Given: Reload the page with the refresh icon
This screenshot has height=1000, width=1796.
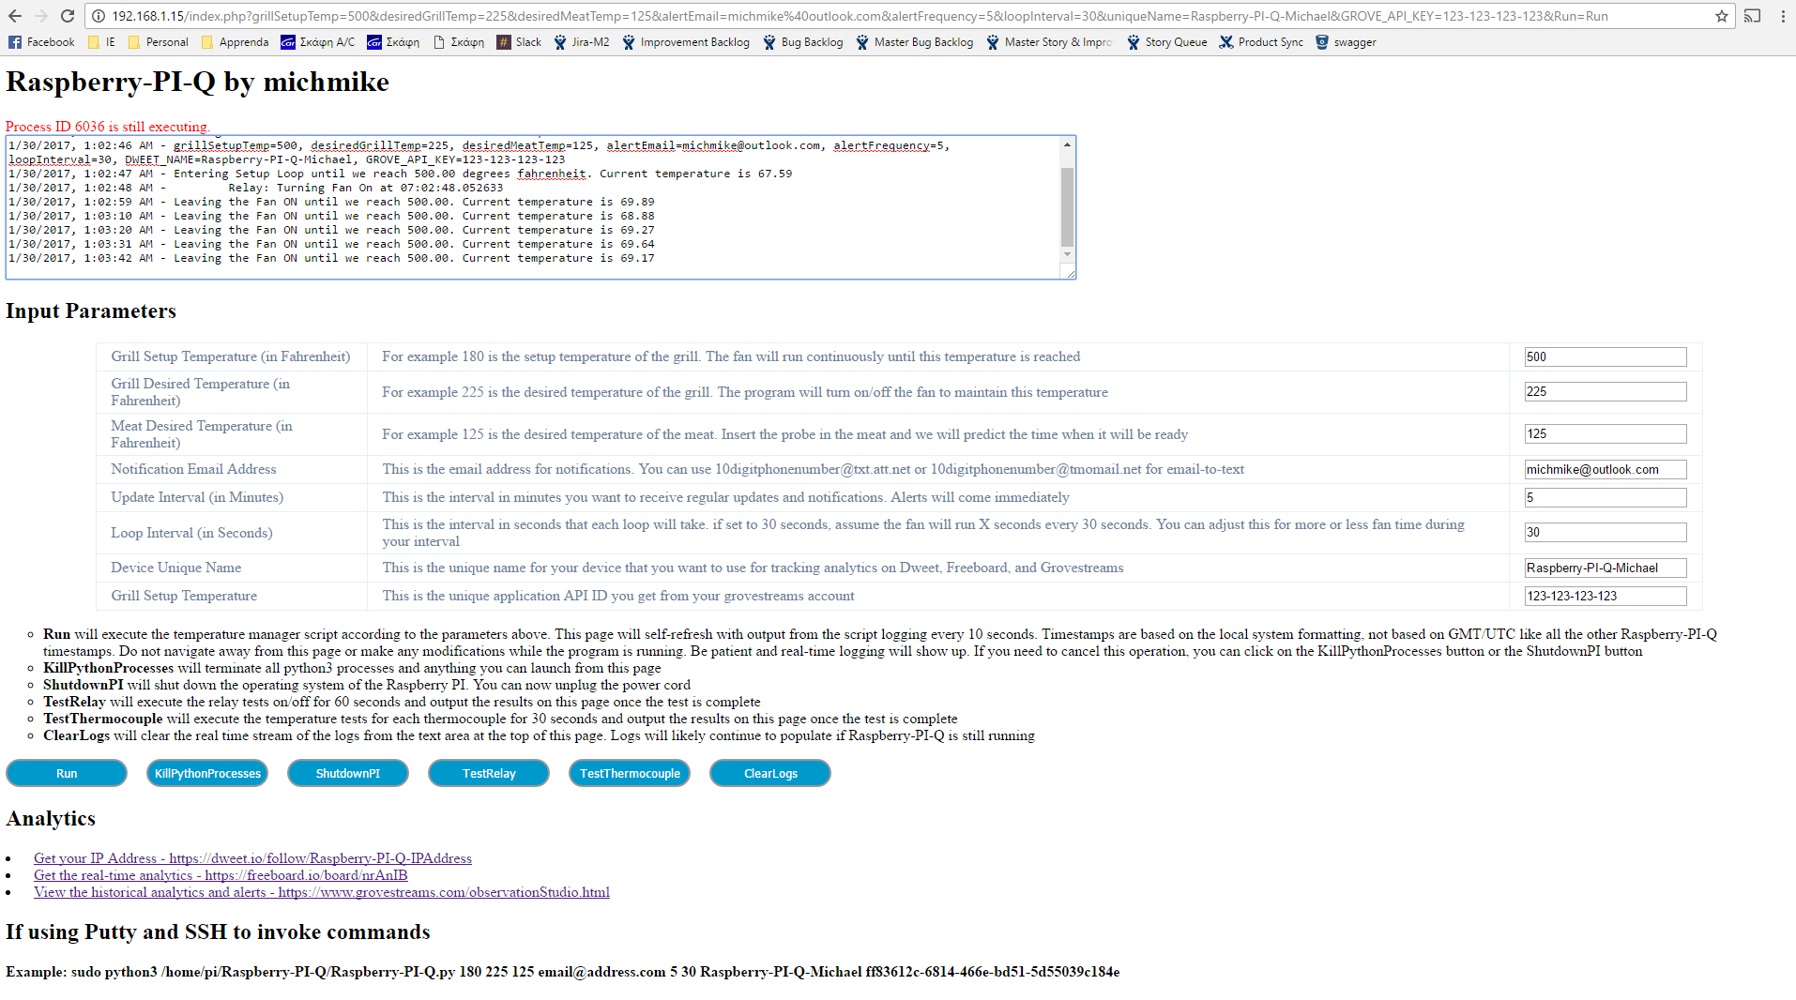Looking at the screenshot, I should 68,16.
